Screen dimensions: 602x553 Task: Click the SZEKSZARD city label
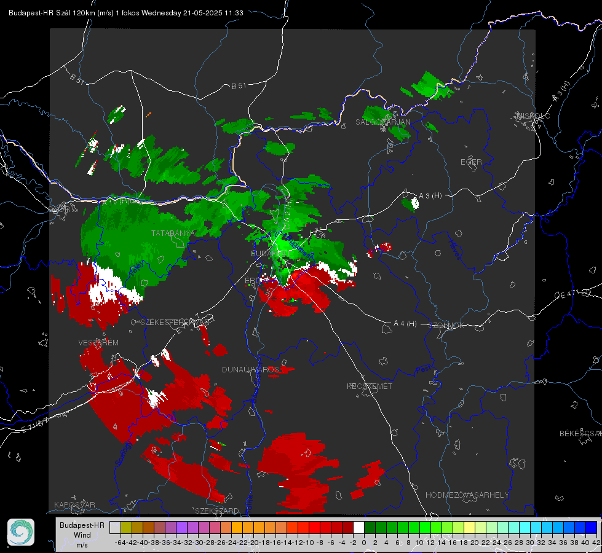[217, 511]
